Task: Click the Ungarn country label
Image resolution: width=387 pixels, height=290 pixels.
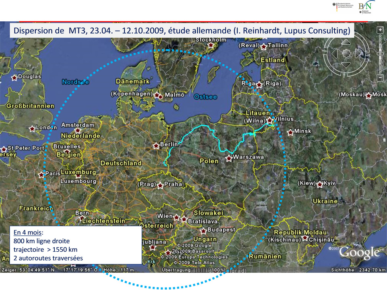Action: [x=205, y=239]
